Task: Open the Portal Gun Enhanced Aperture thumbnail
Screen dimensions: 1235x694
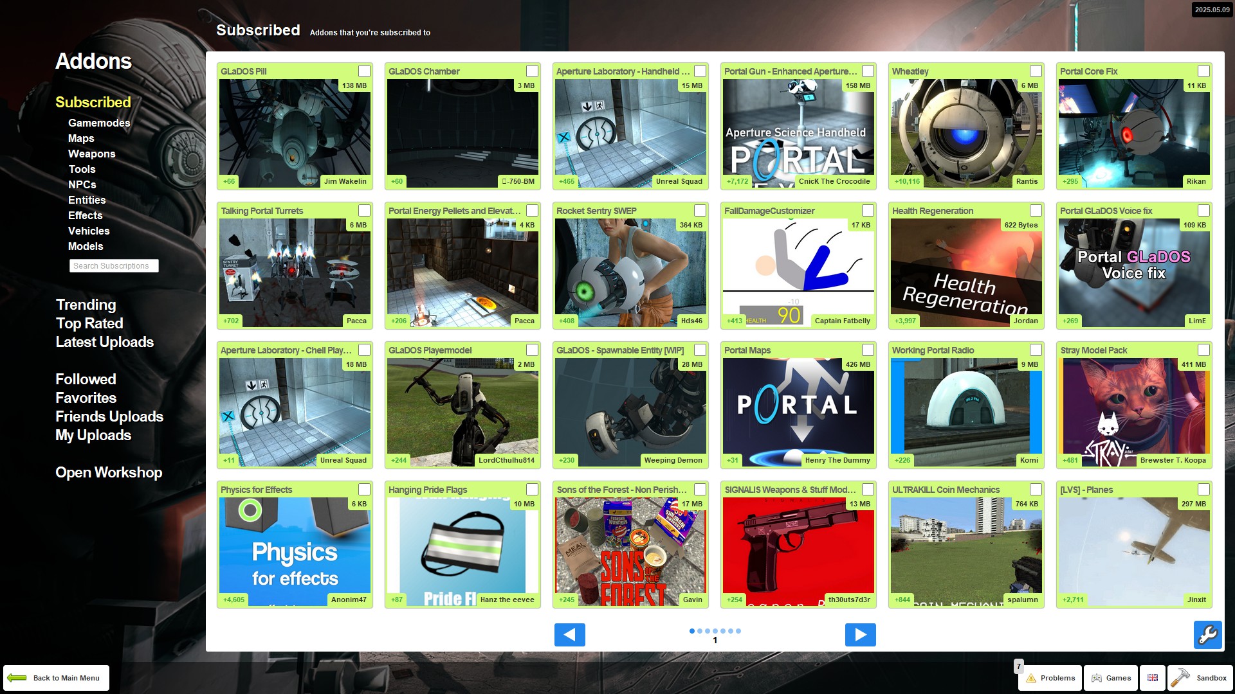Action: [798, 133]
